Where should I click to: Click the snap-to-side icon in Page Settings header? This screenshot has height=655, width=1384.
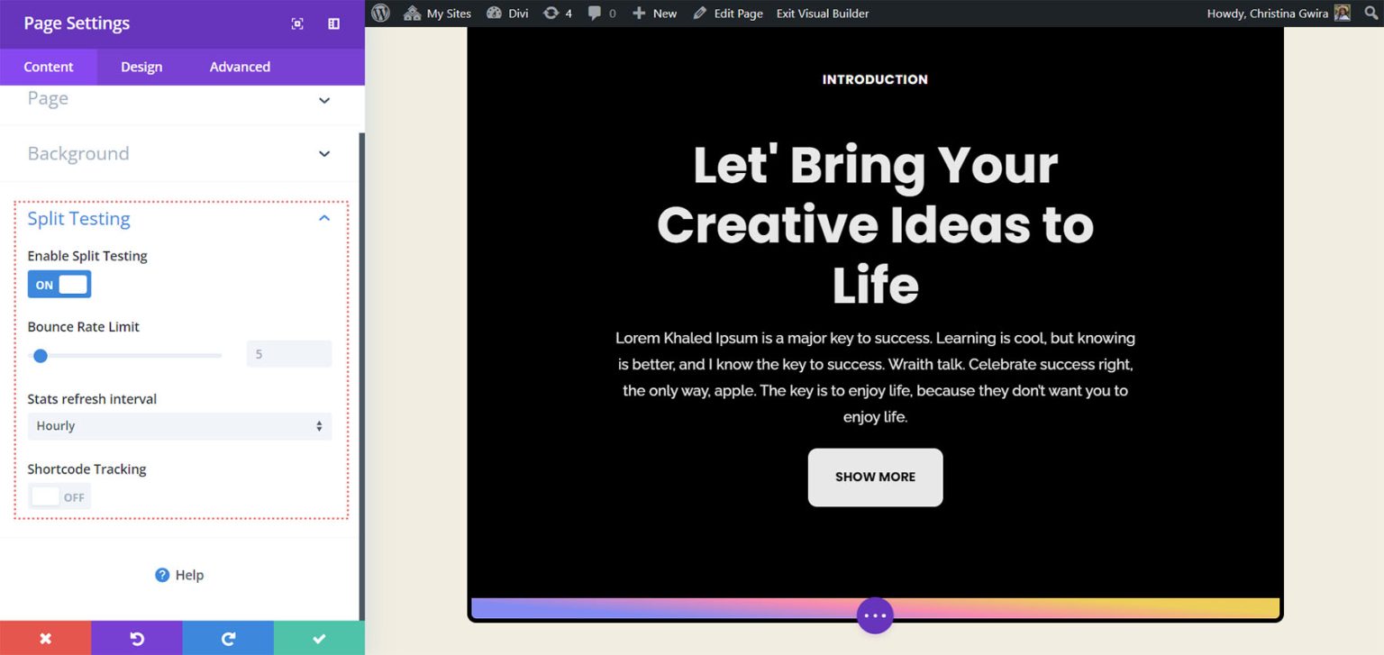[x=332, y=23]
